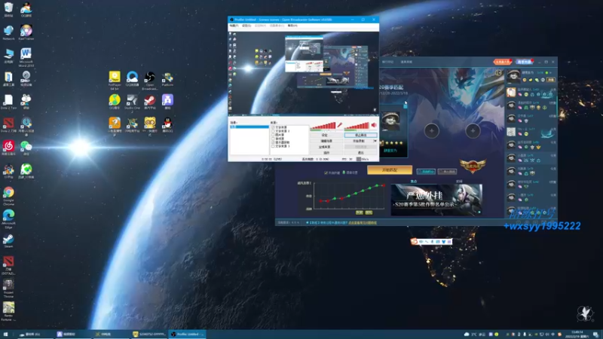Image resolution: width=603 pixels, height=339 pixels.
Task: Toggle the second source checkbox in OBS
Action: tap(273, 130)
